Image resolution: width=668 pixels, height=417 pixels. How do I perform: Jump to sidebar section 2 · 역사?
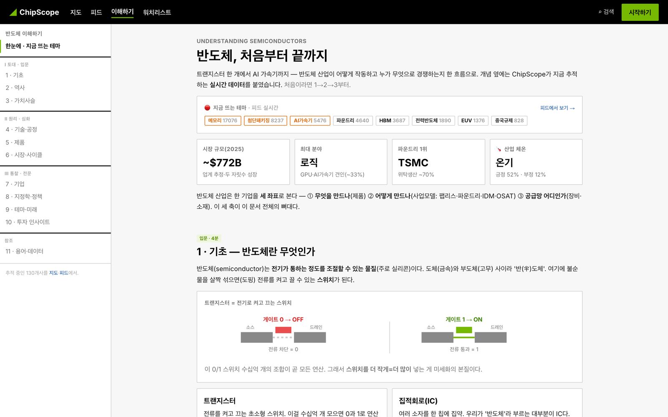[56, 88]
